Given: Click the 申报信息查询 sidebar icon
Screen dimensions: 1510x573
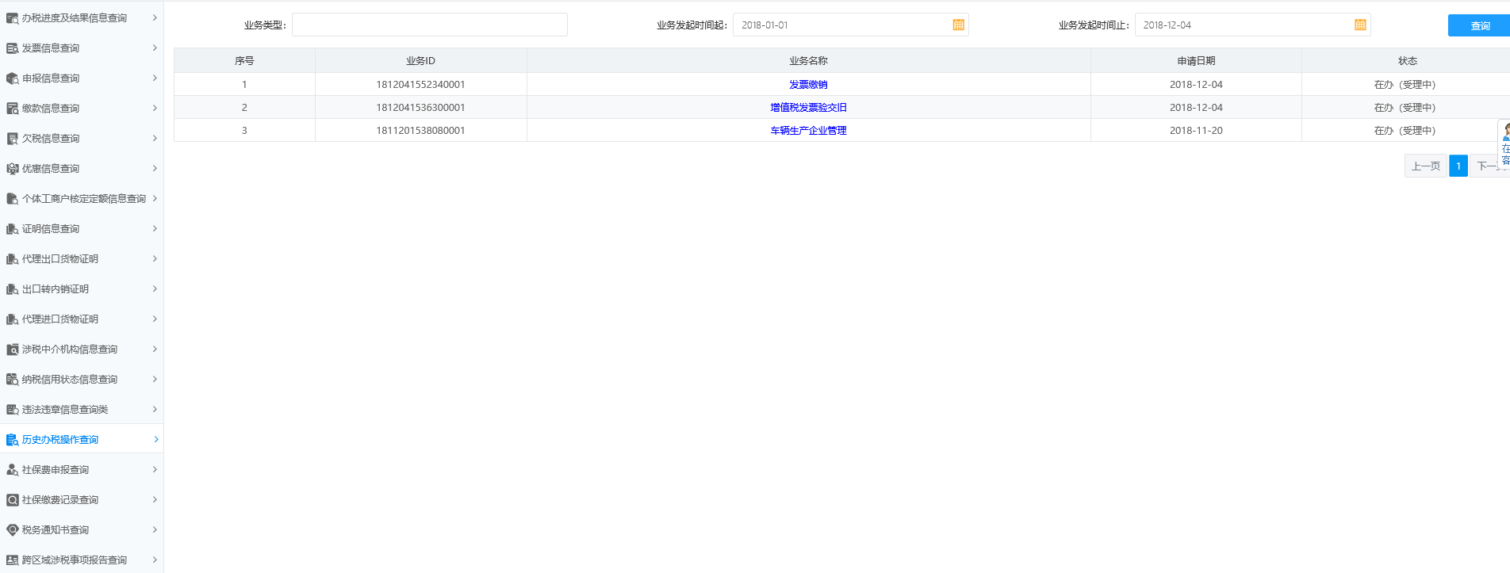Looking at the screenshot, I should (12, 78).
